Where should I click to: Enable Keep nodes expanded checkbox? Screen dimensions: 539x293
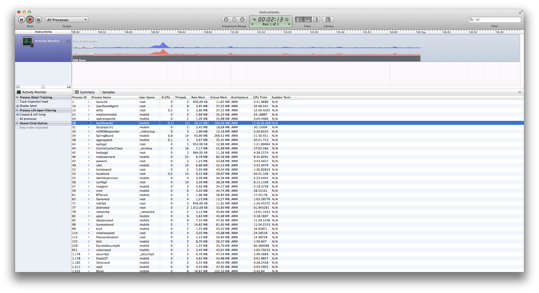(x=17, y=128)
